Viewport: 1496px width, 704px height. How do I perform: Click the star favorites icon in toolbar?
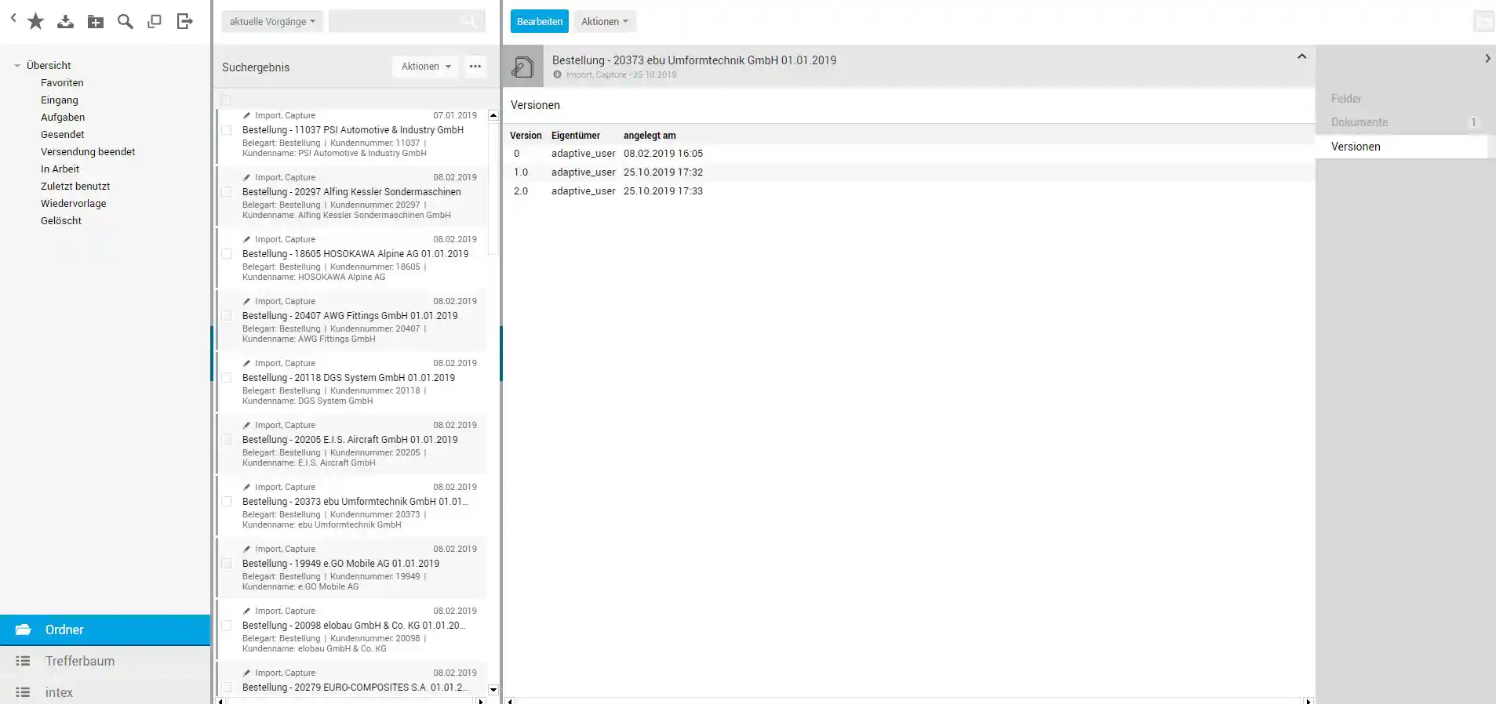pyautogui.click(x=35, y=22)
